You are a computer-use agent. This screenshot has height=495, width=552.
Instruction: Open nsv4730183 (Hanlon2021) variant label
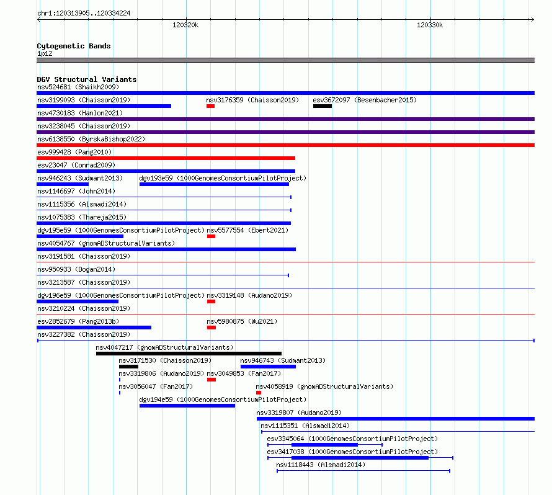click(80, 113)
